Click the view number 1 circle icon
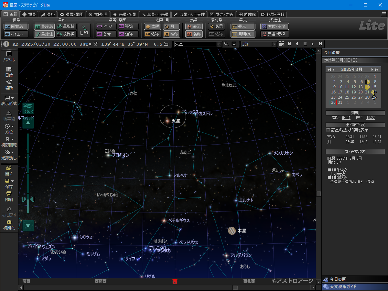The width and height of the screenshot is (388, 291). [6, 44]
